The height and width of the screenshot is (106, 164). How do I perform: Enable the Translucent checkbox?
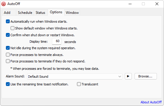(x=79, y=84)
